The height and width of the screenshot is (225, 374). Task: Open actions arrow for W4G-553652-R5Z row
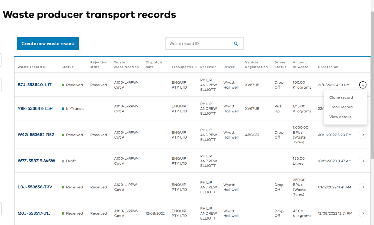point(363,135)
